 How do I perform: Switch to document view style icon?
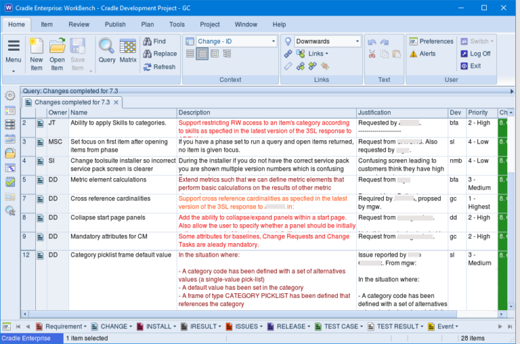pos(215,53)
